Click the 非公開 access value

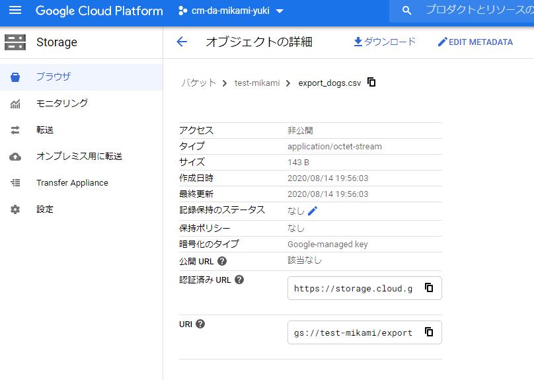pyautogui.click(x=300, y=130)
